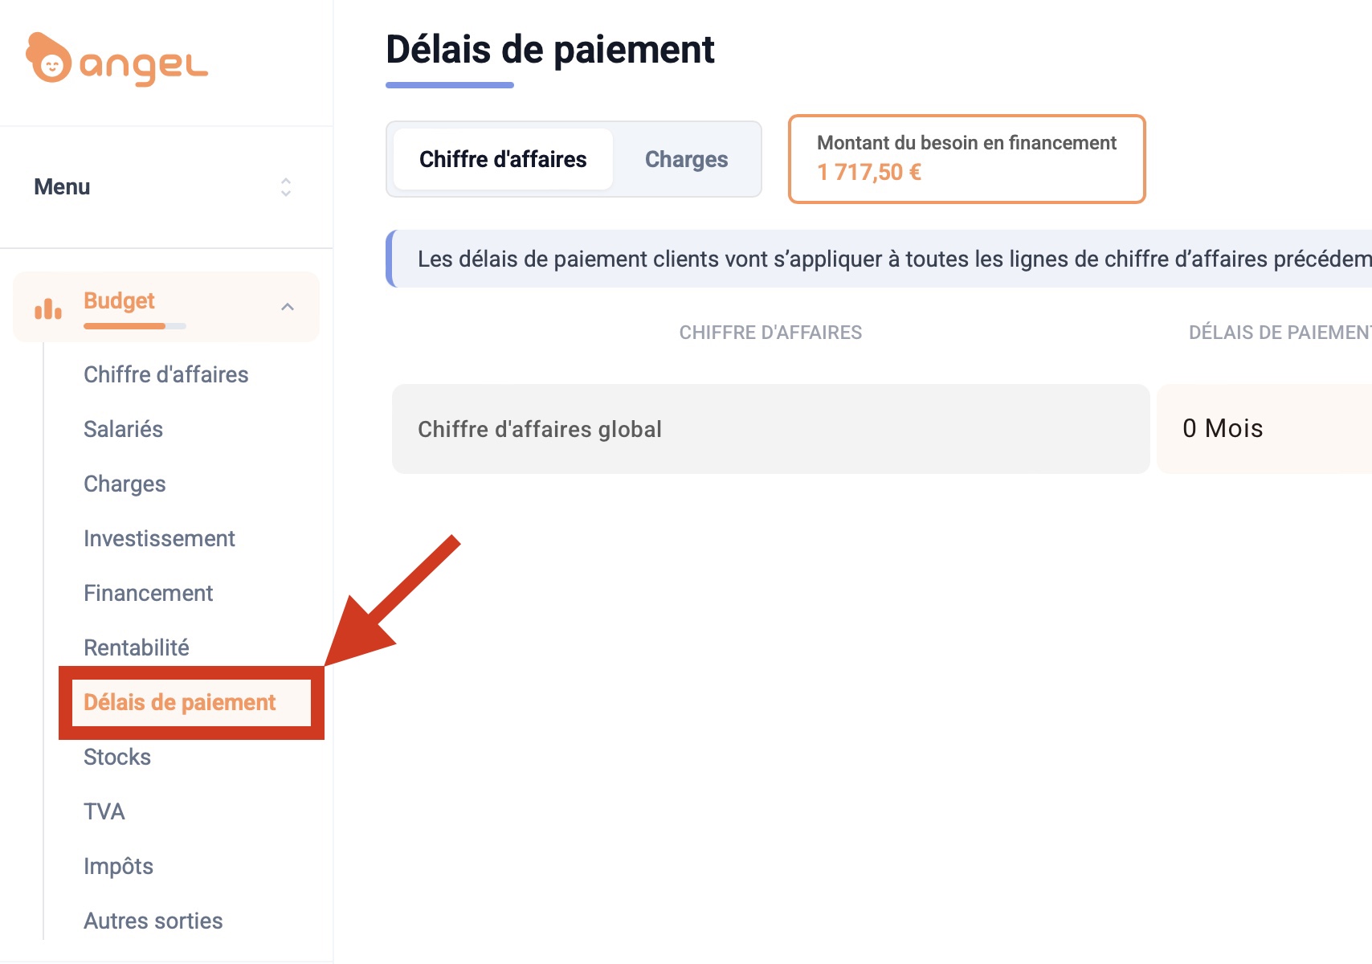Image resolution: width=1372 pixels, height=964 pixels.
Task: Open the Impôts section
Action: 118,866
